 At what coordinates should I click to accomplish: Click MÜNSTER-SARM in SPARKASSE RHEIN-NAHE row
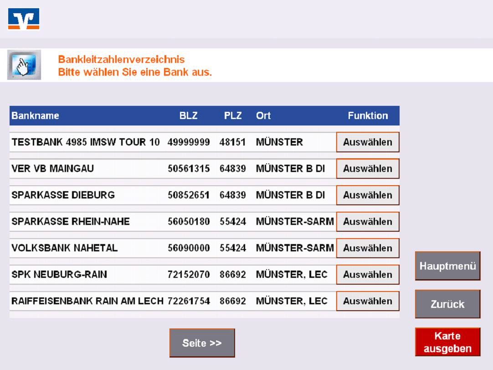(295, 221)
